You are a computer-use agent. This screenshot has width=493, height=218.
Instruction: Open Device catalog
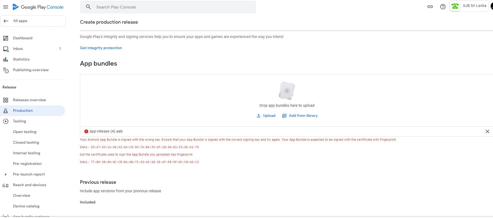[x=26, y=206]
